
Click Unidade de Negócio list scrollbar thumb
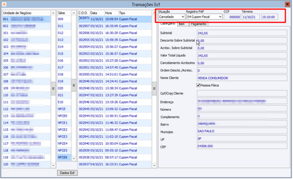[x=53, y=89]
